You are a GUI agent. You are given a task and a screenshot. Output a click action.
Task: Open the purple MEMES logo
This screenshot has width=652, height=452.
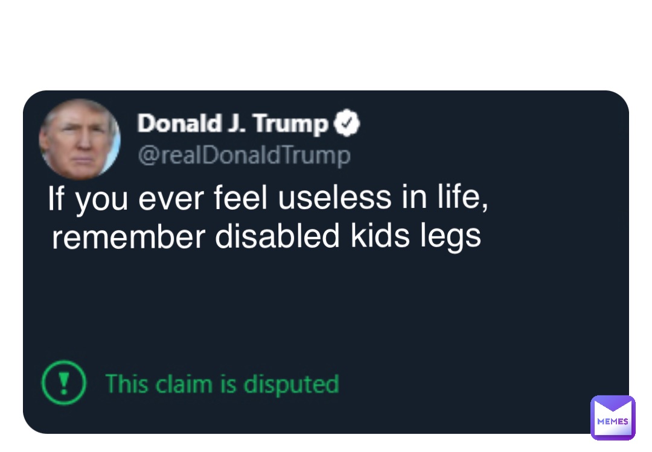click(x=613, y=418)
